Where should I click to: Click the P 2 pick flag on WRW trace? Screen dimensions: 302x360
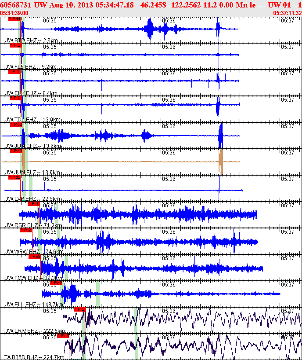click(26, 230)
